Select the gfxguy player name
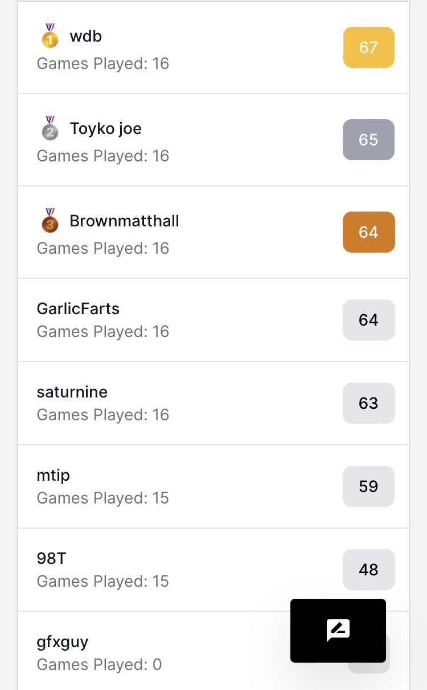 pos(63,643)
